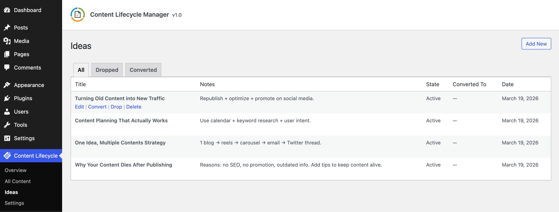Click Active state in Content Planning row

[x=433, y=120]
